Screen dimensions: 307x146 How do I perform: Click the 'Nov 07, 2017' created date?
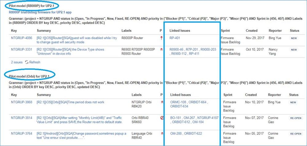(x=254, y=118)
